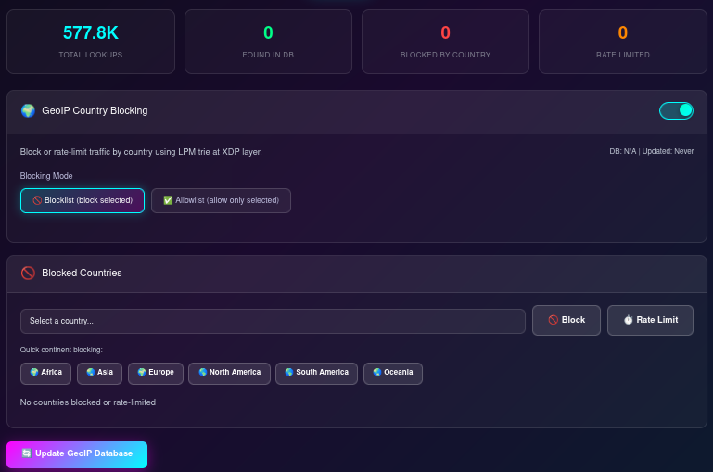Image resolution: width=713 pixels, height=472 pixels.
Task: Open the Total Lookups stat card
Action: tap(91, 42)
